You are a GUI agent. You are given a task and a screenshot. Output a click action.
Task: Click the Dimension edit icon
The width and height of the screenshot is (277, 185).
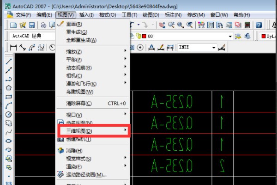coord(151,48)
